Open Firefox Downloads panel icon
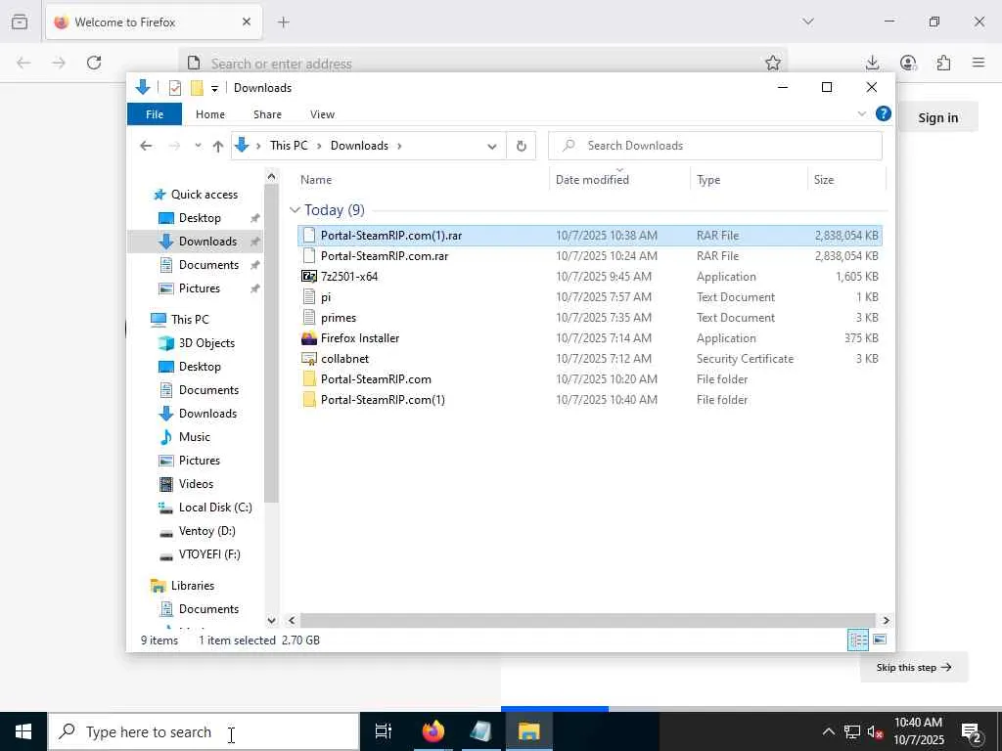 872,63
